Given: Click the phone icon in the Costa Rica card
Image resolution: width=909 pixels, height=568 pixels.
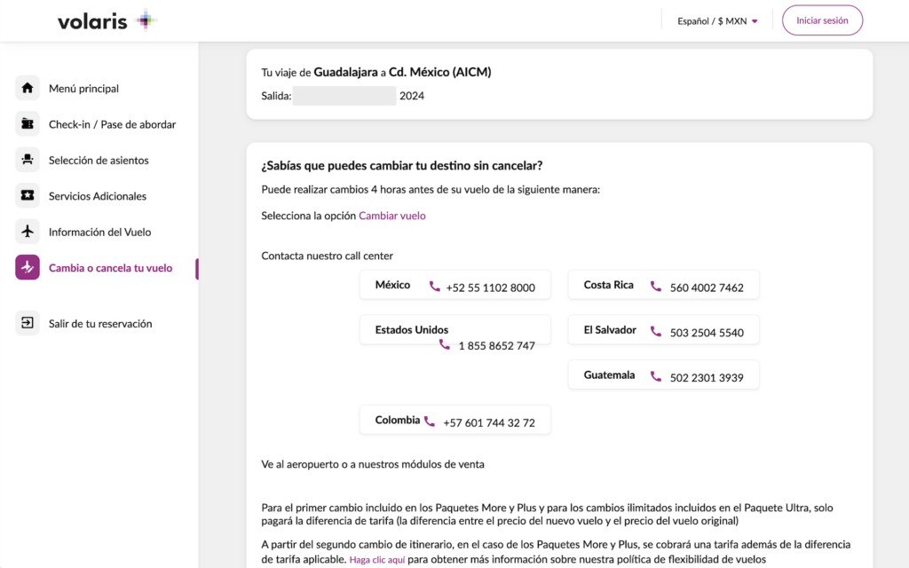Looking at the screenshot, I should (x=656, y=287).
